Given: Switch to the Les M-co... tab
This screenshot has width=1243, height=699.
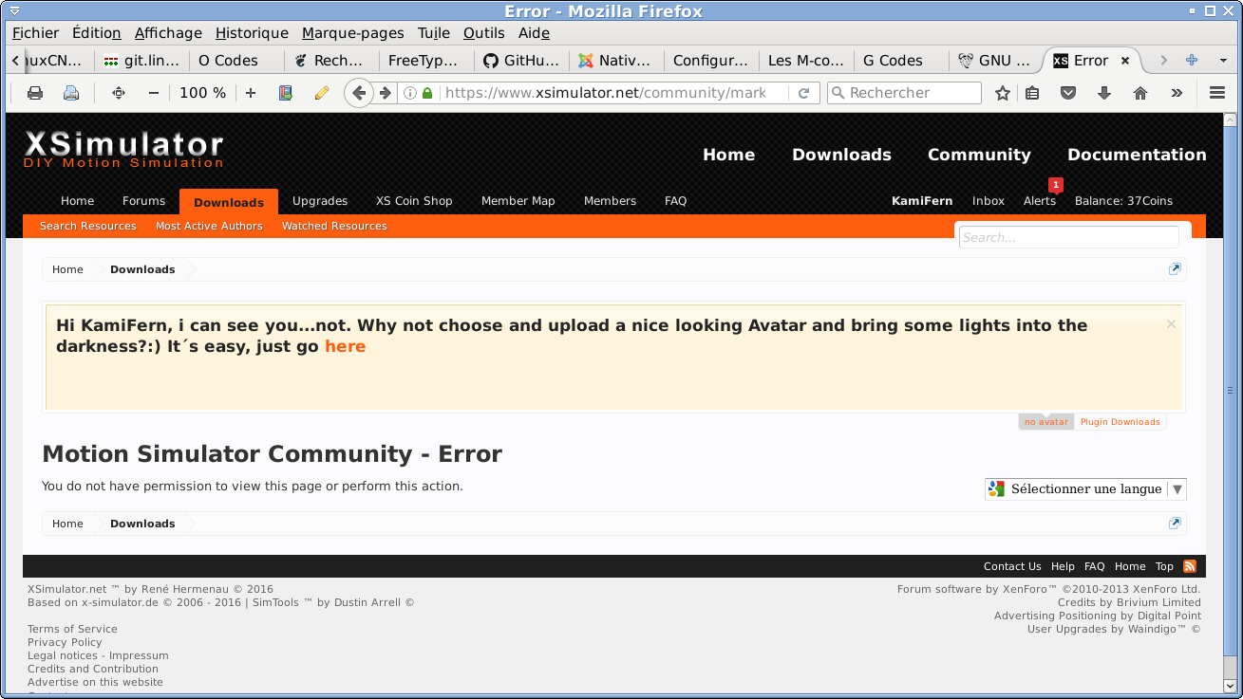Looking at the screenshot, I should pyautogui.click(x=806, y=60).
